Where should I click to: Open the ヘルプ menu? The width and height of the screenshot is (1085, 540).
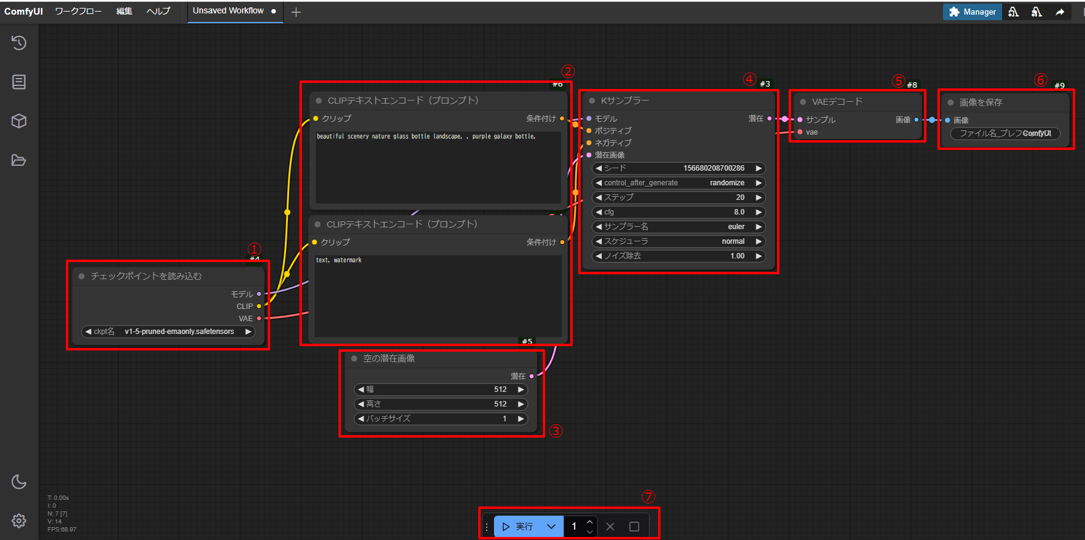(x=158, y=12)
